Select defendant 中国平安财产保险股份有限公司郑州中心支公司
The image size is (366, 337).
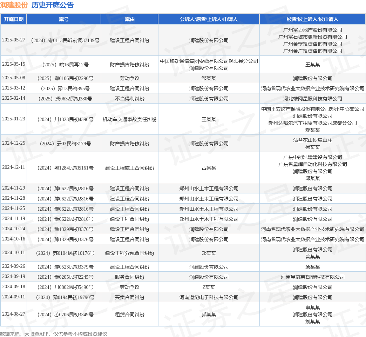click(313, 109)
